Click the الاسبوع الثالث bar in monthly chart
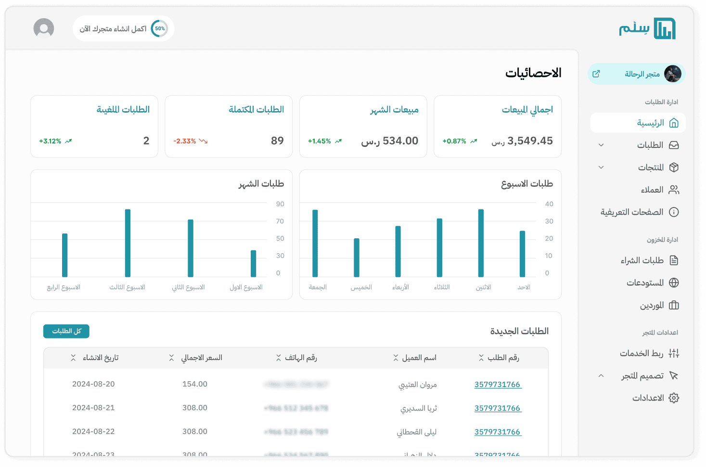This screenshot has height=467, width=706. tap(128, 243)
